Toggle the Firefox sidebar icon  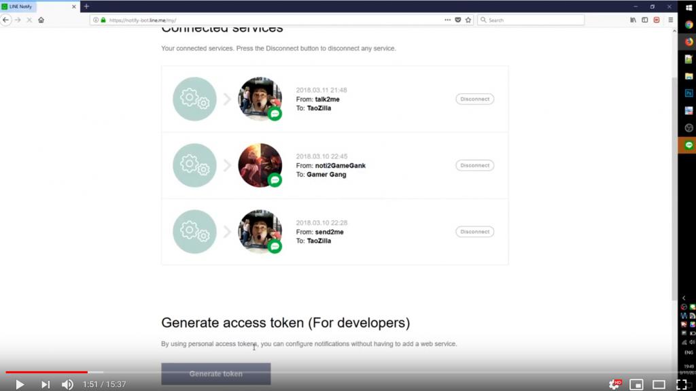pyautogui.click(x=645, y=20)
